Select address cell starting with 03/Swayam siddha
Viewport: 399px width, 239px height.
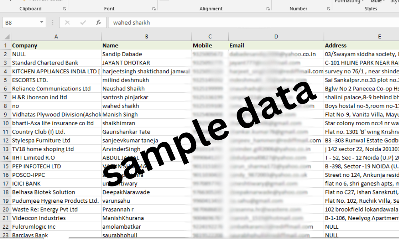coord(361,54)
